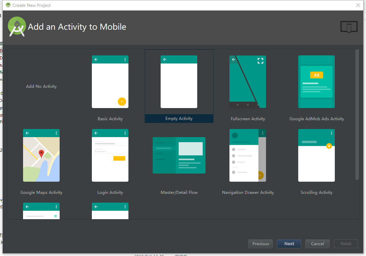Close the Create New Project dialog

click(358, 5)
